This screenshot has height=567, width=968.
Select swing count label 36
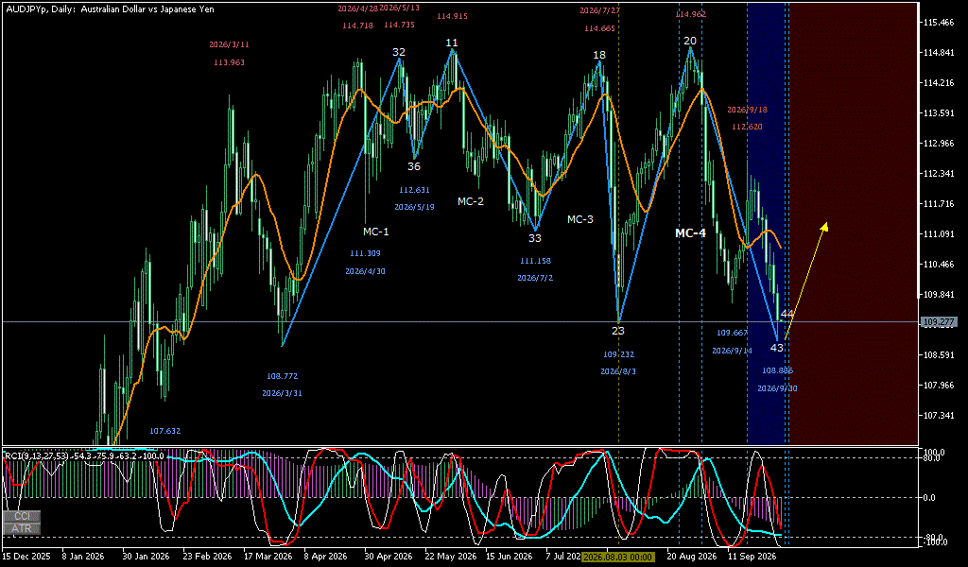click(x=414, y=166)
